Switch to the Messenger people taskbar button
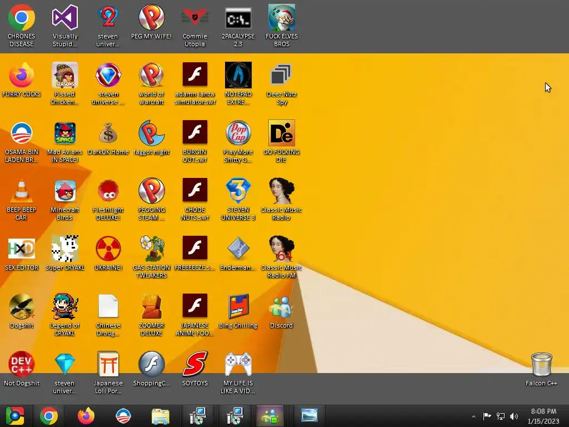This screenshot has width=569, height=427. [270, 416]
